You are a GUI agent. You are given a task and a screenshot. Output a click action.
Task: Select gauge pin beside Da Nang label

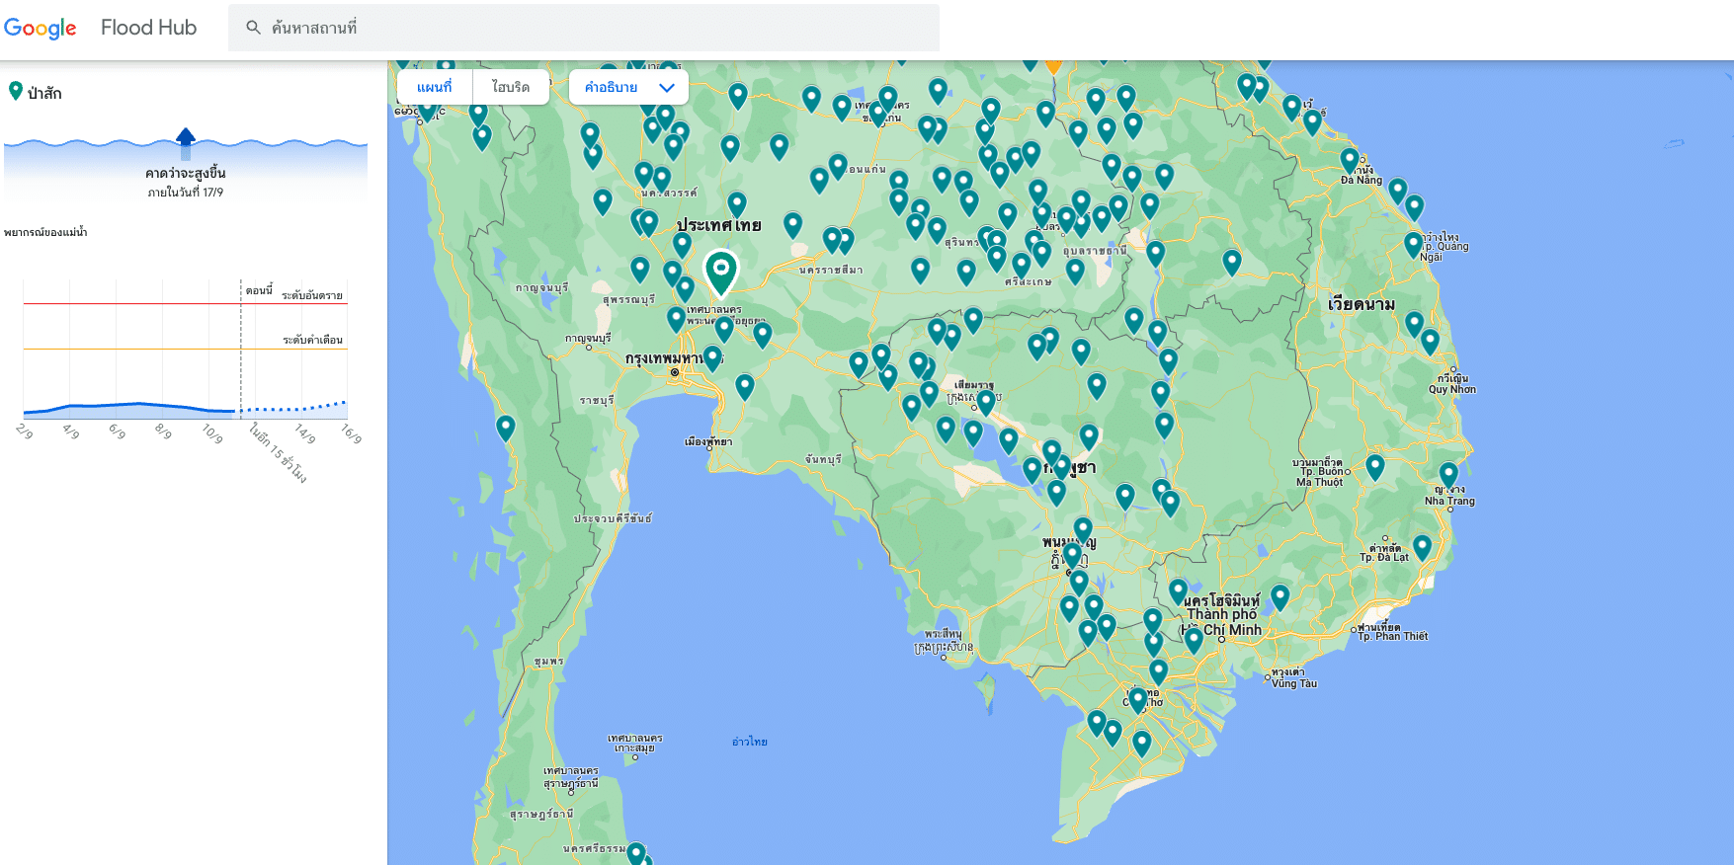(x=1350, y=160)
